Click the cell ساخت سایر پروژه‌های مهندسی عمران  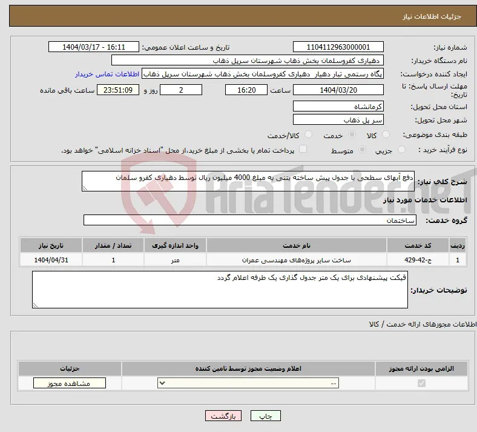(296, 260)
